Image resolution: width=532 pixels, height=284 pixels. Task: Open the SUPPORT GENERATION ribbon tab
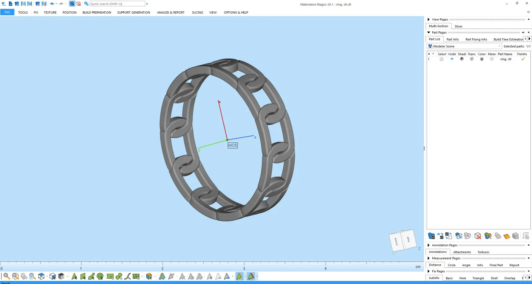[x=133, y=12]
